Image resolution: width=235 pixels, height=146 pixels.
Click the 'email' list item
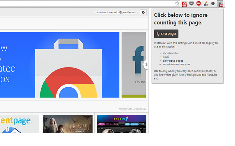click(166, 57)
